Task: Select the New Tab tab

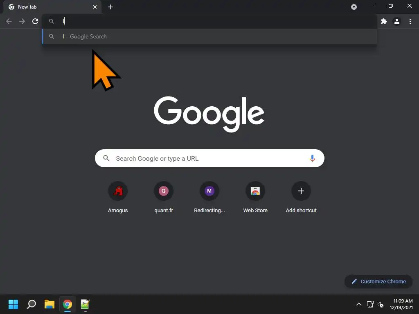Action: tap(52, 7)
